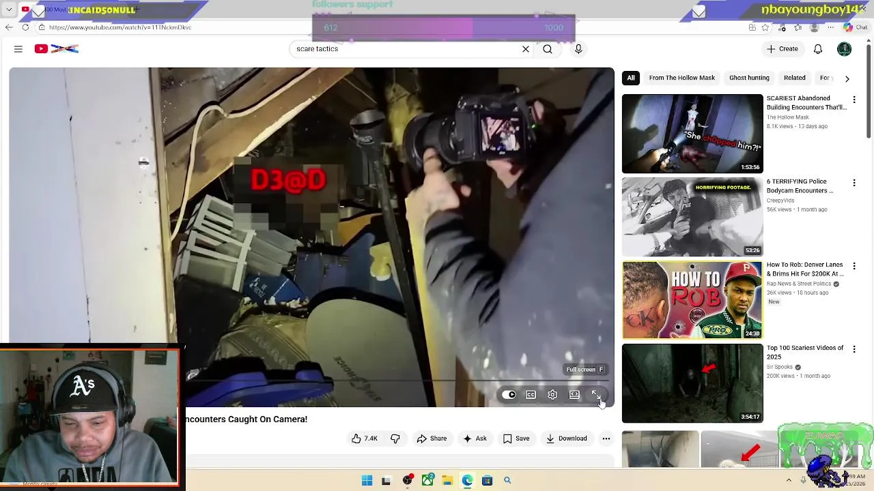Show more filter chips with arrow
The height and width of the screenshot is (491, 874).
(x=847, y=78)
